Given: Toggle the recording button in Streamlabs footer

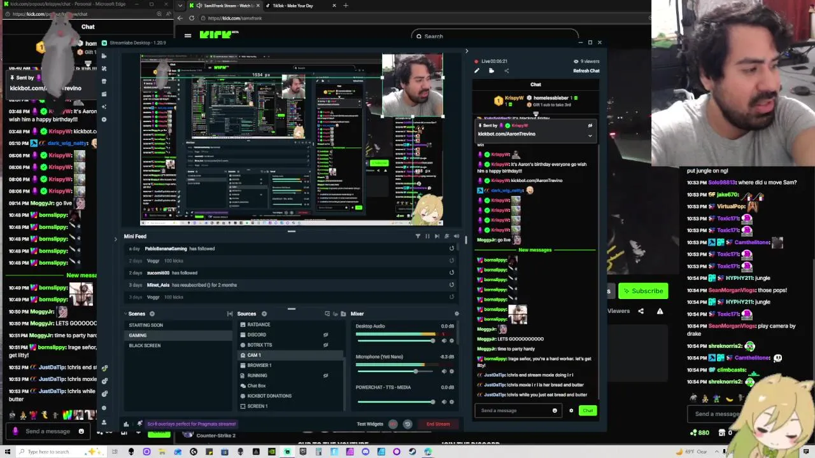Looking at the screenshot, I should tap(393, 424).
